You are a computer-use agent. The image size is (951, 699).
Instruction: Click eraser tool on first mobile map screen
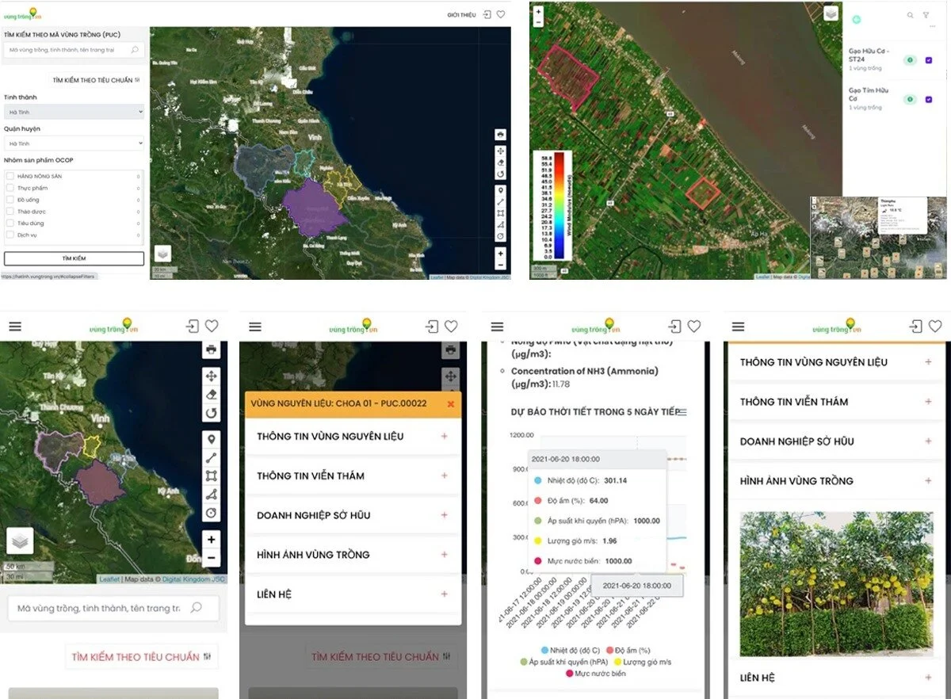[211, 394]
